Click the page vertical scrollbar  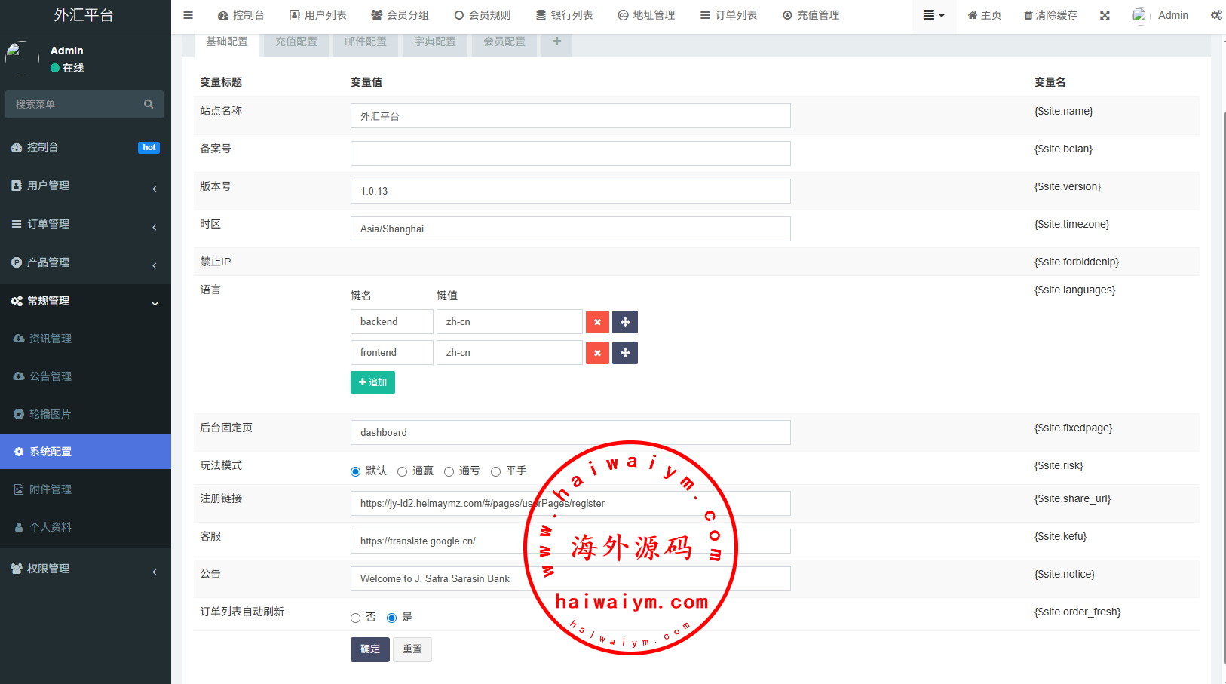pos(1222,377)
